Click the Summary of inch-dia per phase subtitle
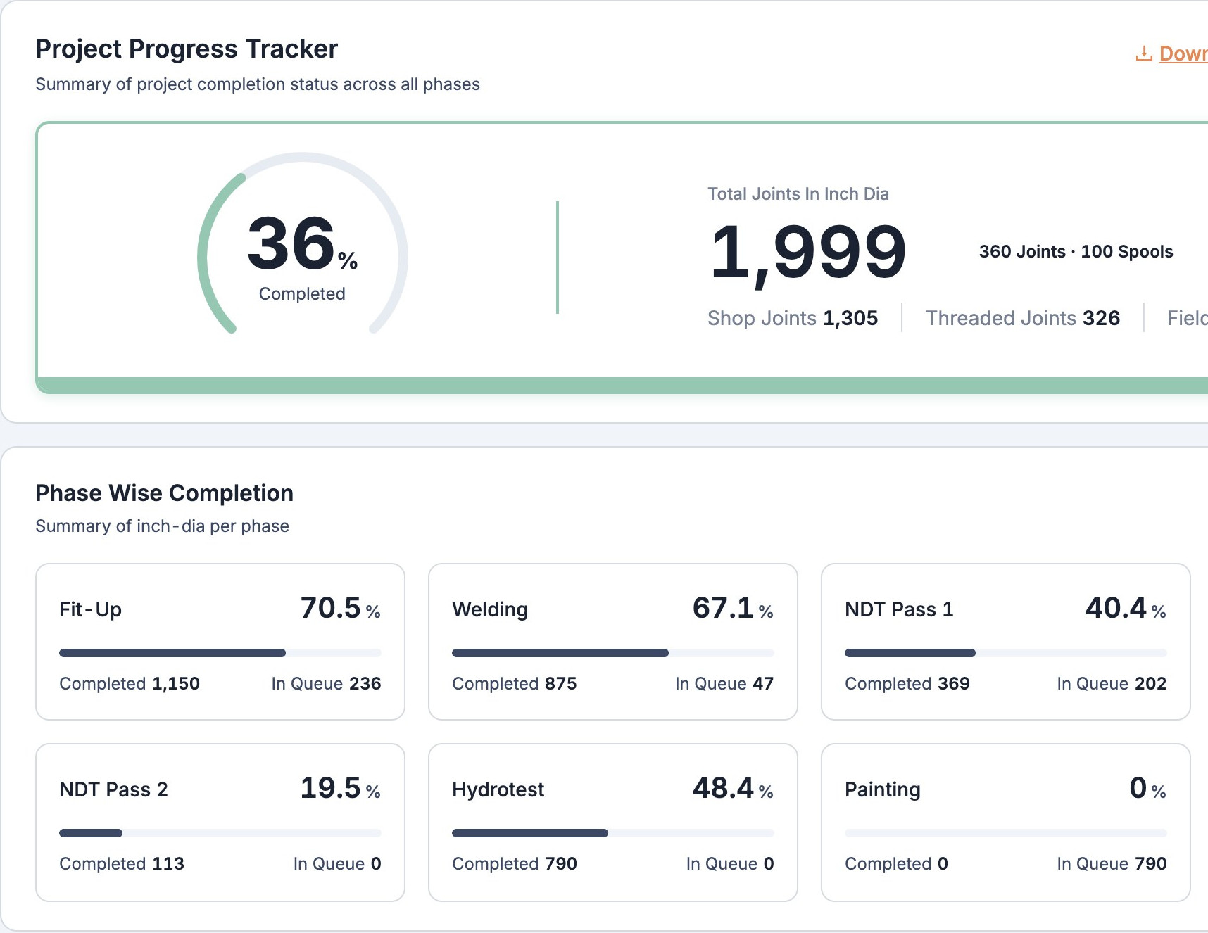 coord(163,526)
